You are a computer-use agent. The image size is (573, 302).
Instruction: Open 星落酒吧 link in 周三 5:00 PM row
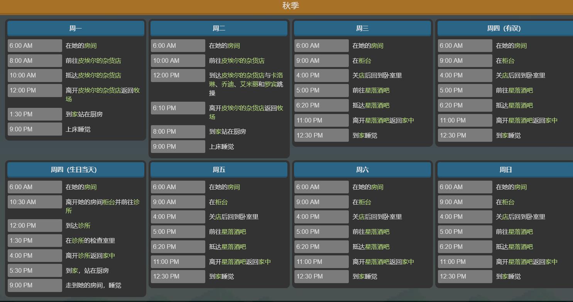coord(377,90)
